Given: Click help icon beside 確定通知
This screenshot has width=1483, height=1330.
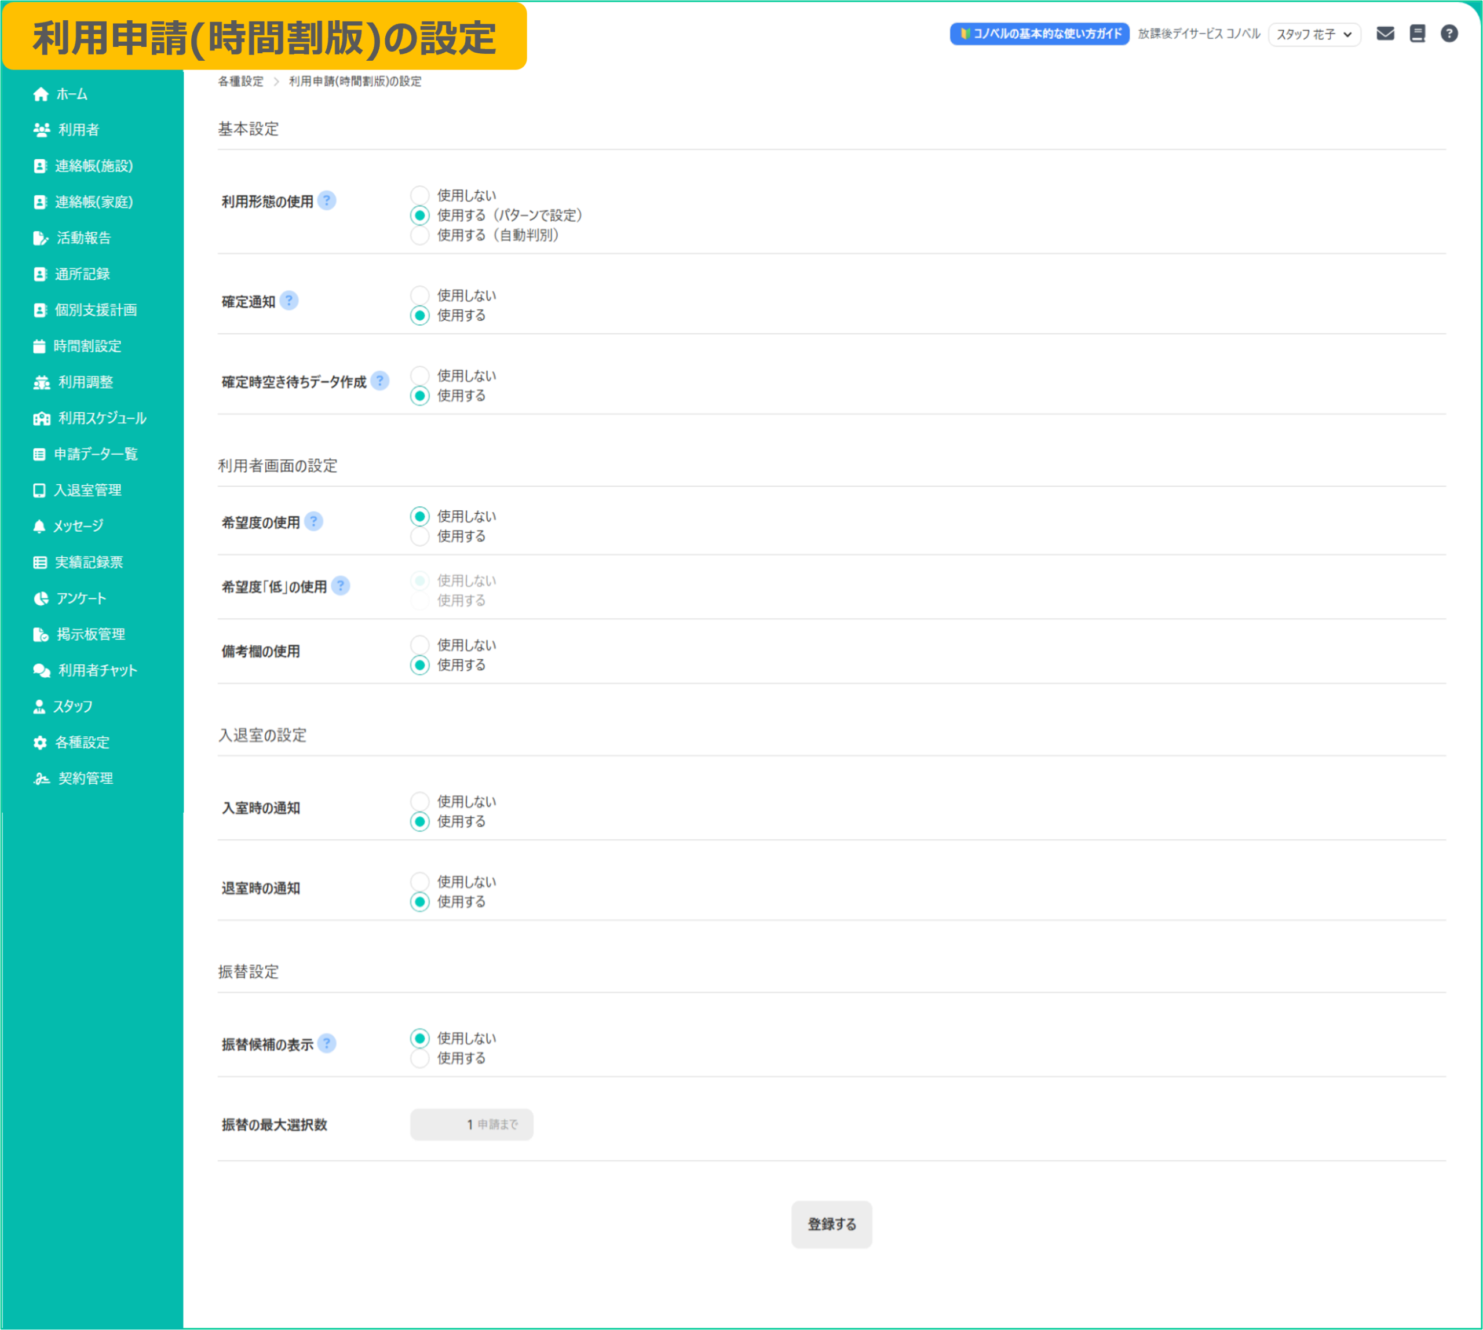Looking at the screenshot, I should (x=288, y=300).
